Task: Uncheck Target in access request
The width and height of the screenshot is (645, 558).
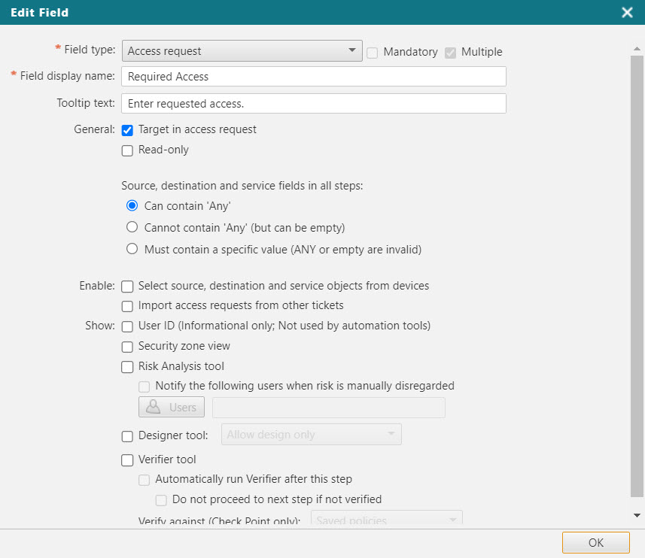Action: [x=127, y=129]
